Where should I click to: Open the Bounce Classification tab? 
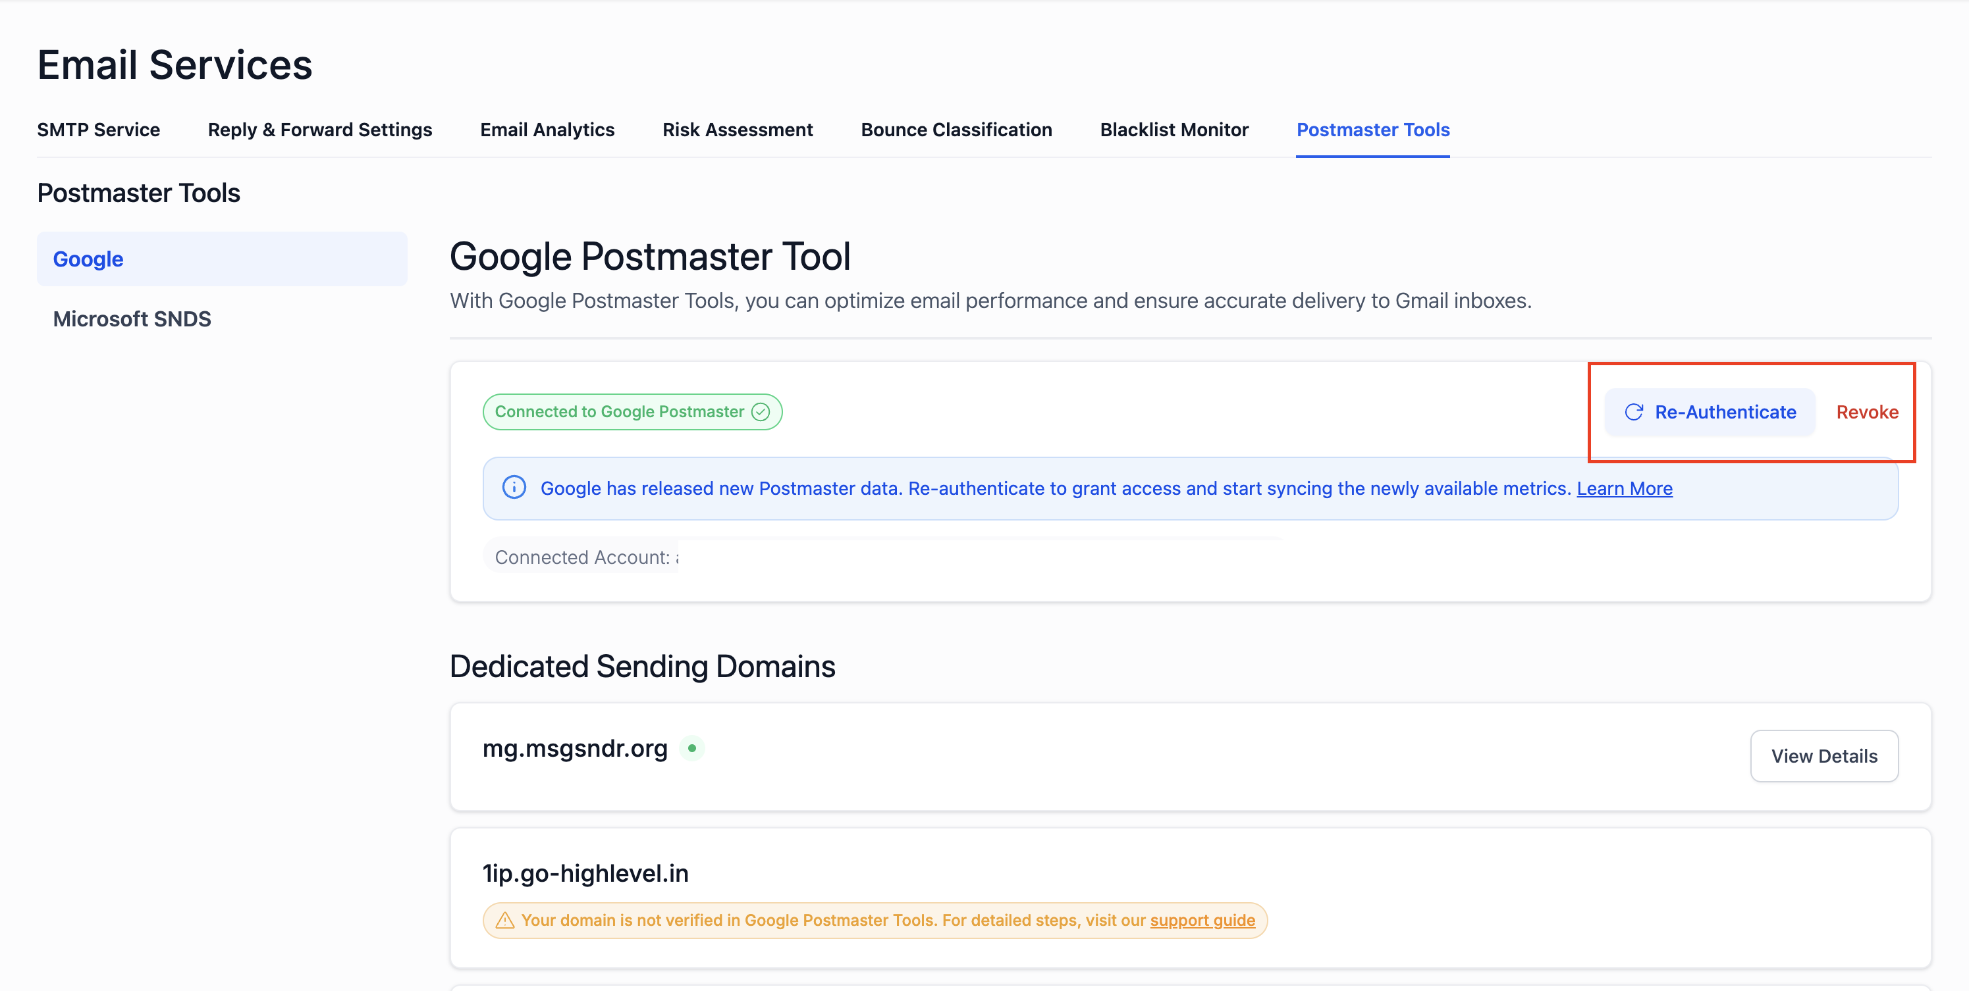tap(956, 130)
